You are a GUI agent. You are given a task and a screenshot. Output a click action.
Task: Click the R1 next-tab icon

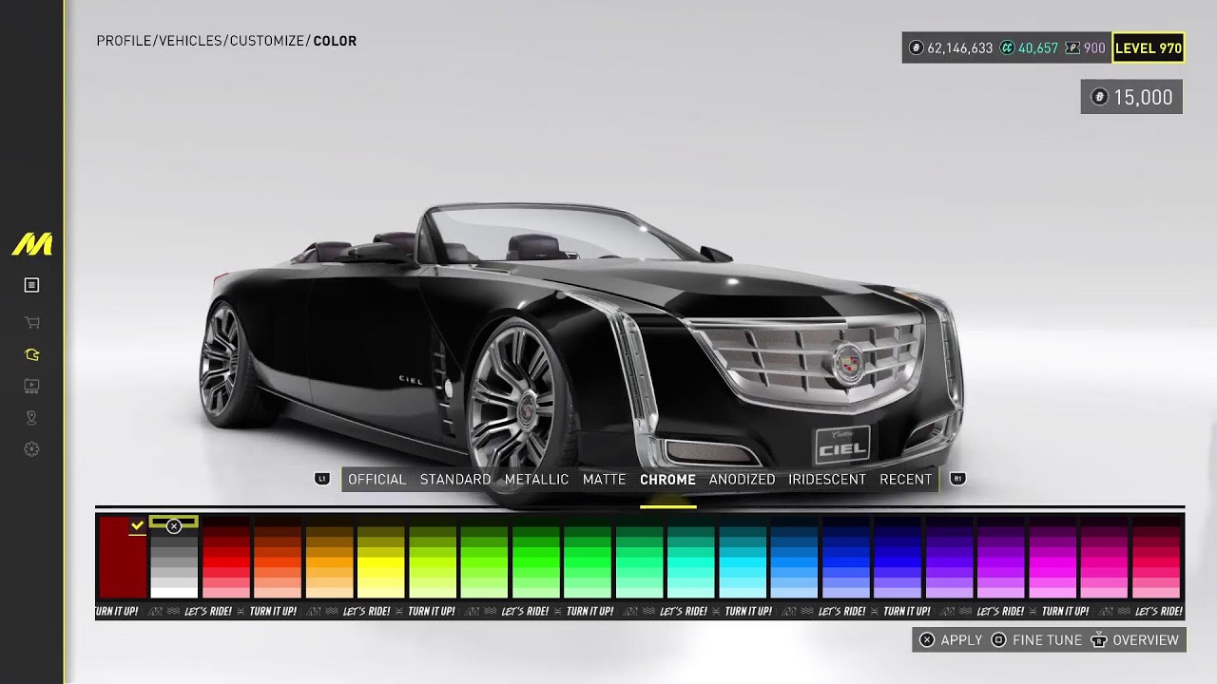click(958, 479)
